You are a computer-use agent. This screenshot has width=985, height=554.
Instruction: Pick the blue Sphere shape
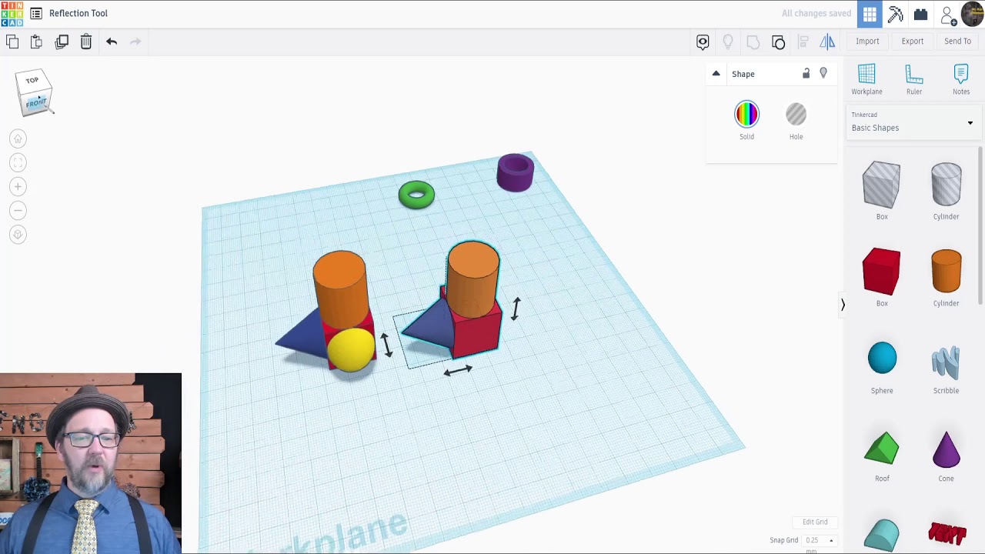tap(882, 359)
